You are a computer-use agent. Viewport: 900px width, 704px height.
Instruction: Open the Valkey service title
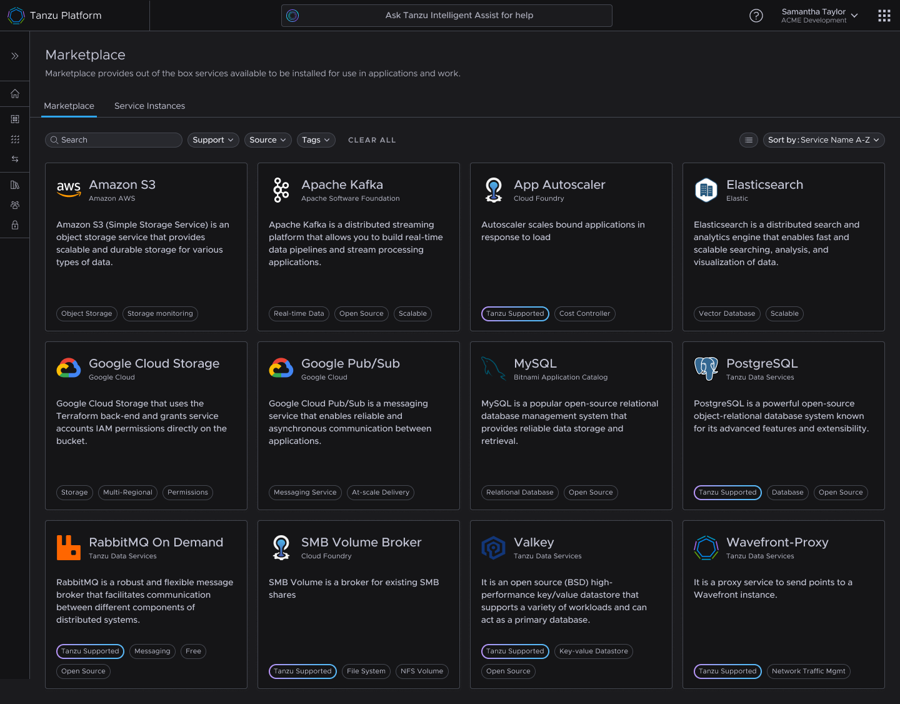(x=534, y=543)
